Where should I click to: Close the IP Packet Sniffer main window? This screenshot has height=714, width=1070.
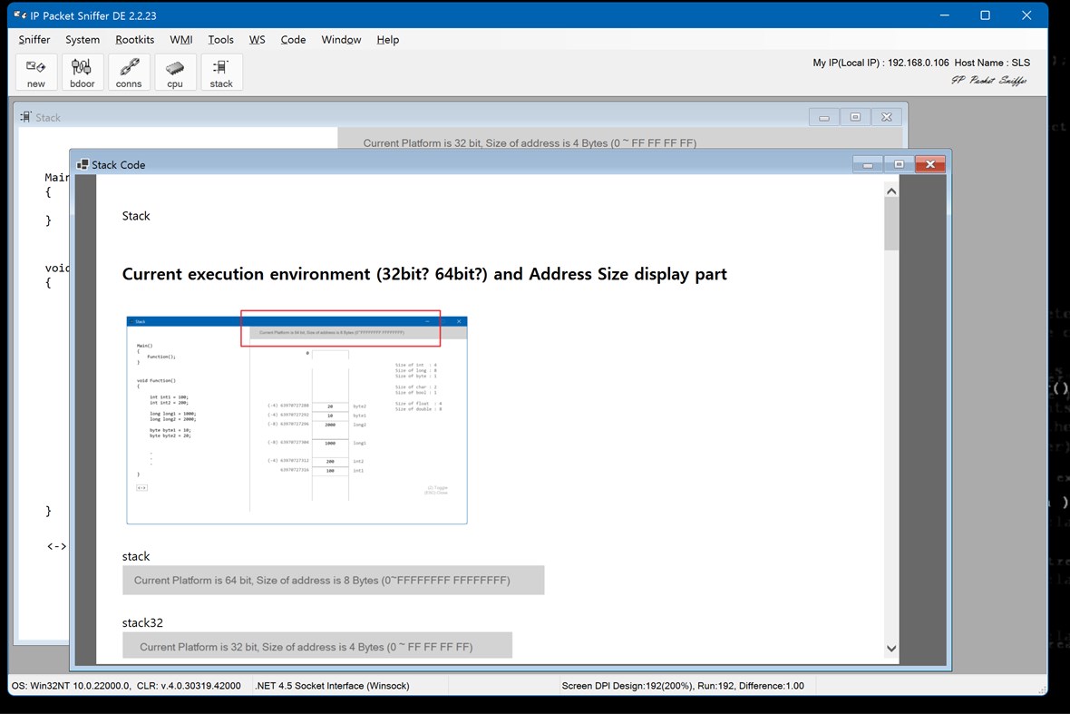tap(1026, 15)
